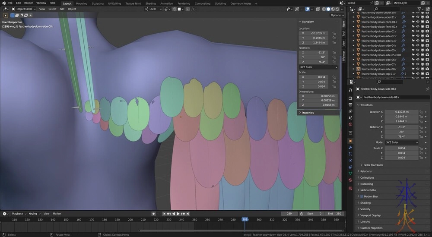Click the timeline current frame field showing 289
The width and height of the screenshot is (432, 237).
click(289, 214)
